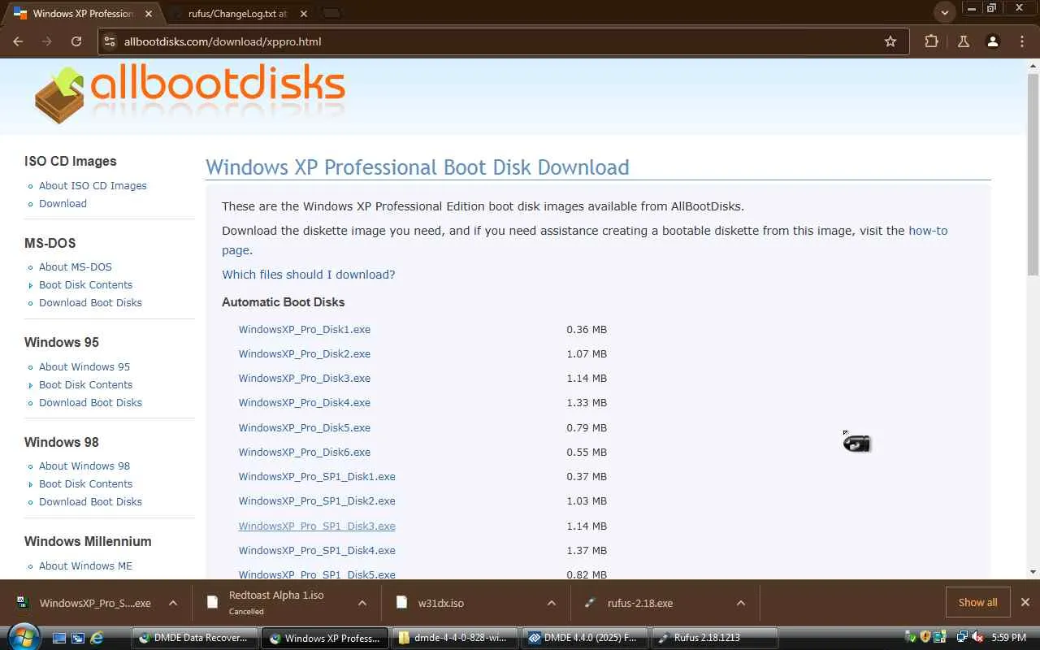Switch to dmde-4-4-0-828-wi... folder taskbar button
This screenshot has height=650, width=1040.
point(455,638)
